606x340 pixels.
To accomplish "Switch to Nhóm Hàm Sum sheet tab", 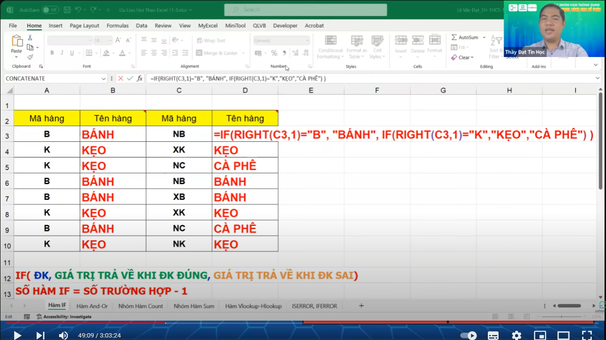I will [x=194, y=306].
